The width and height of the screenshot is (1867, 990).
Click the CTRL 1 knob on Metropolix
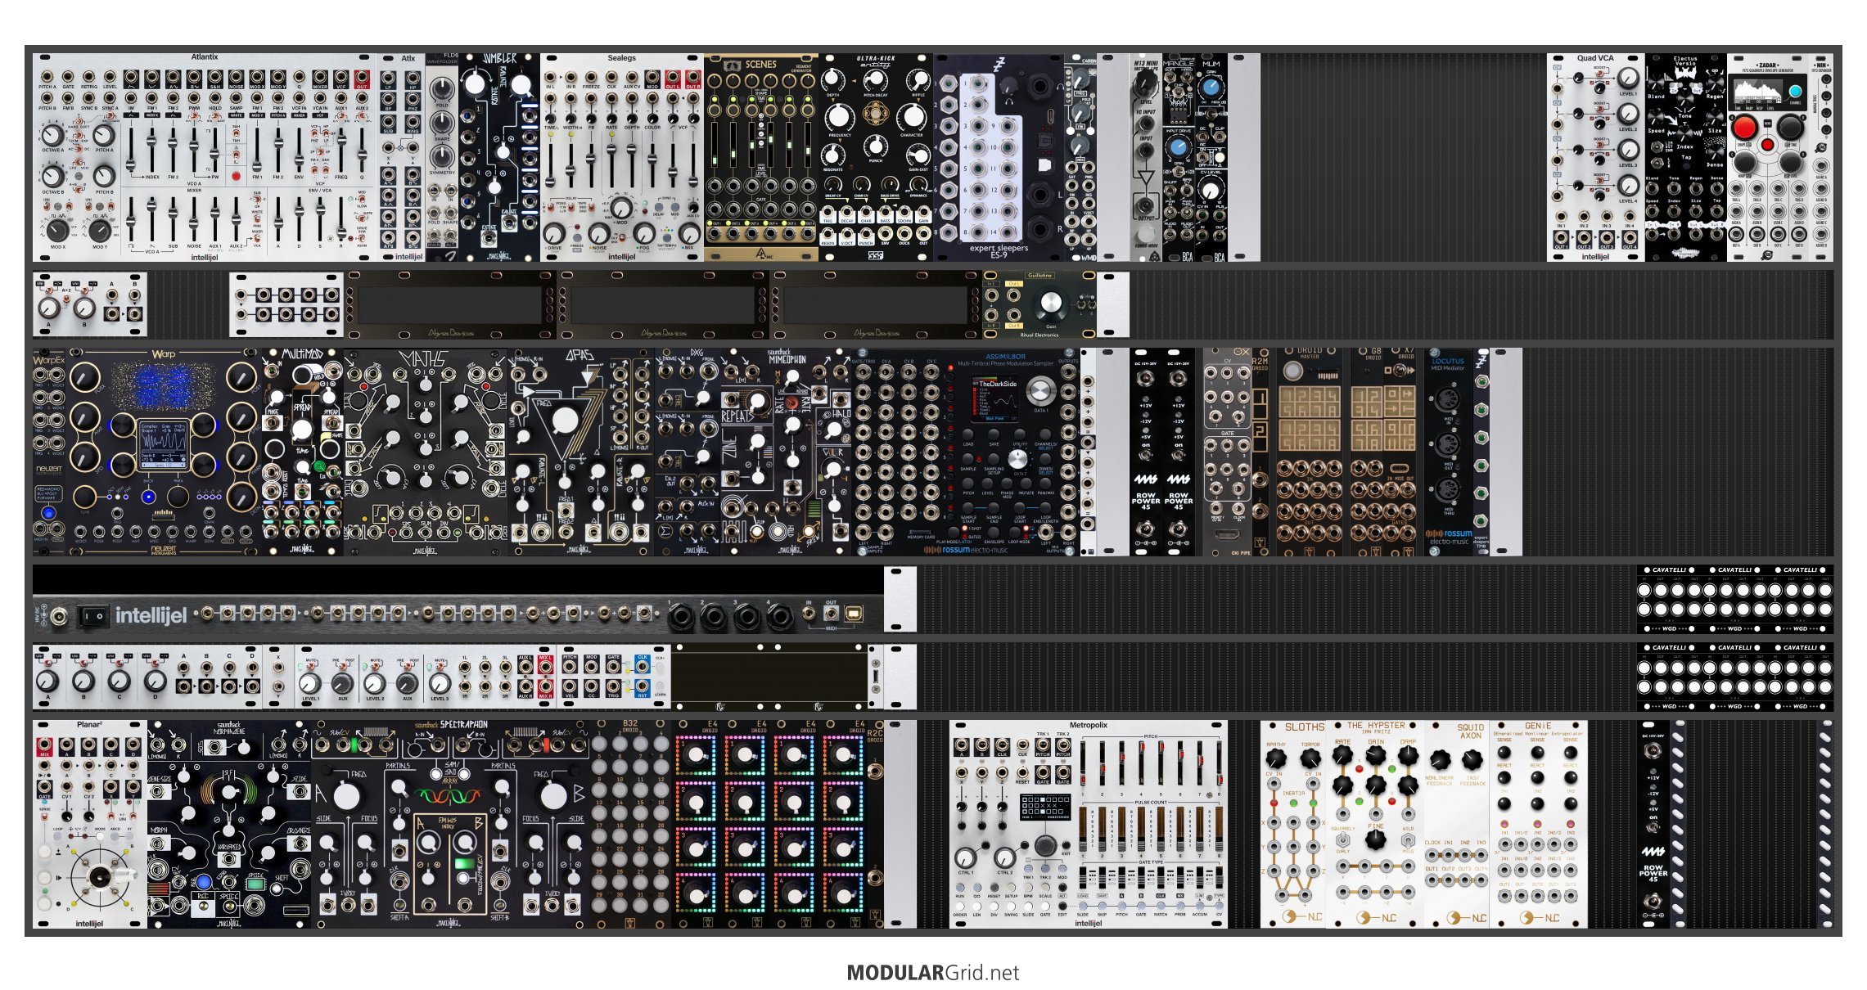(966, 857)
